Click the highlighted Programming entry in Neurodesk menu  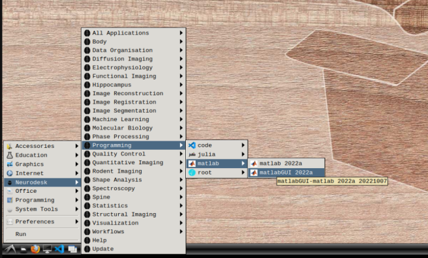pyautogui.click(x=134, y=145)
